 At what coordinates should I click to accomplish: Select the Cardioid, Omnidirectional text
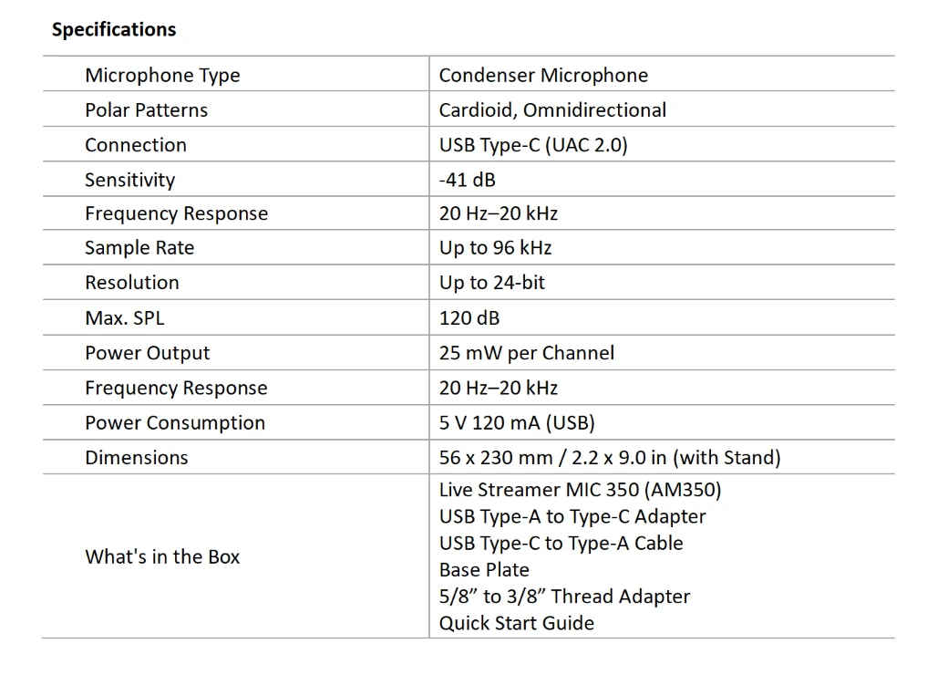pyautogui.click(x=552, y=110)
